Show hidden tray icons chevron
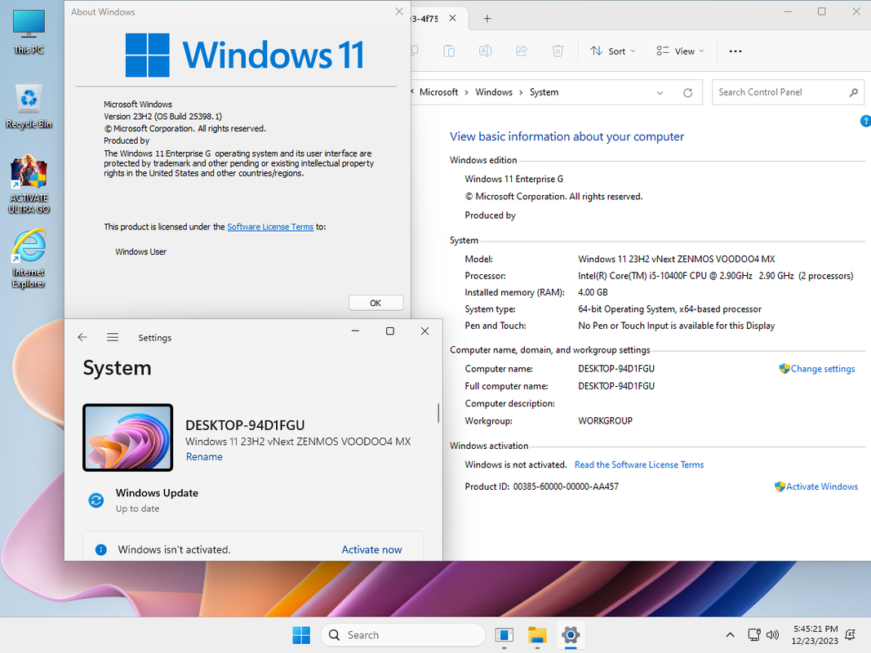This screenshot has width=871, height=653. coord(731,635)
